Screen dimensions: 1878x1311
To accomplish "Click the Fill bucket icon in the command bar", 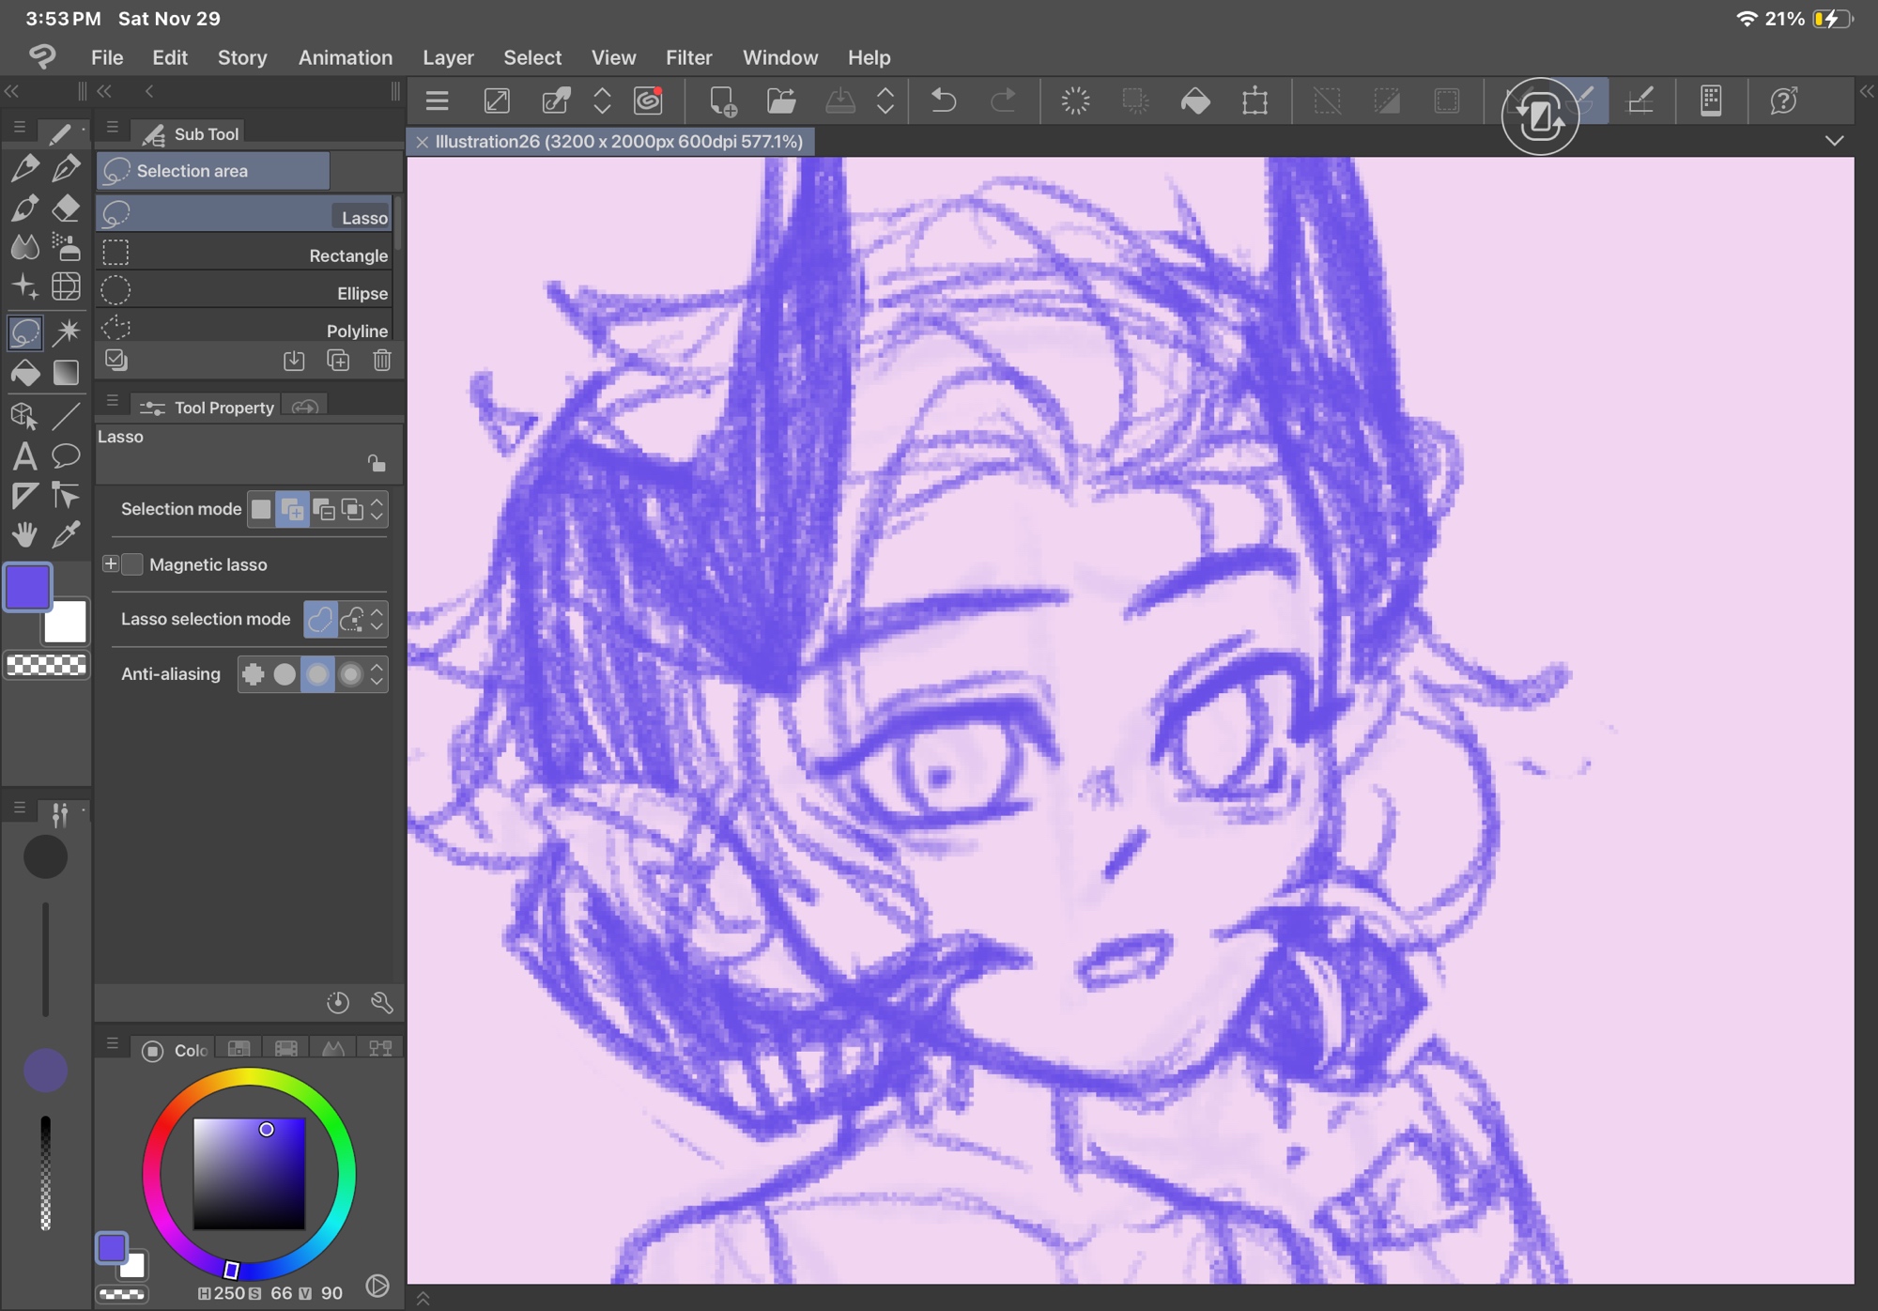I will [1194, 100].
